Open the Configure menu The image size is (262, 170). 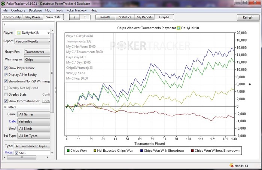(x=18, y=10)
